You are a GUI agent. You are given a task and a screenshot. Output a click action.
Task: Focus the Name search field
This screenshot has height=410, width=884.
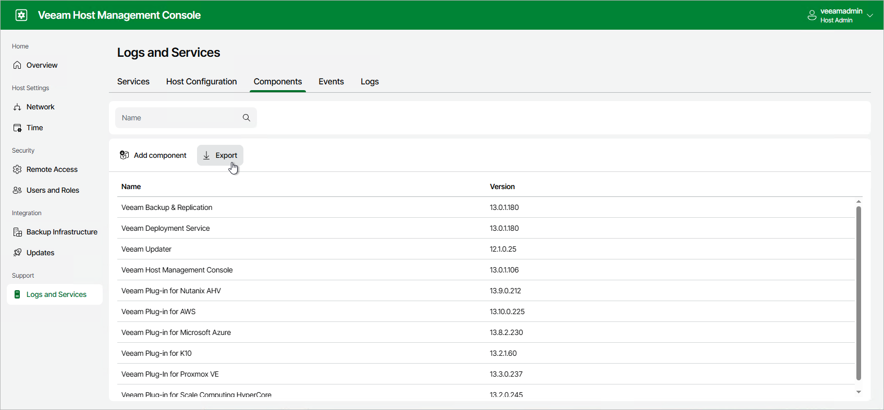pos(186,118)
